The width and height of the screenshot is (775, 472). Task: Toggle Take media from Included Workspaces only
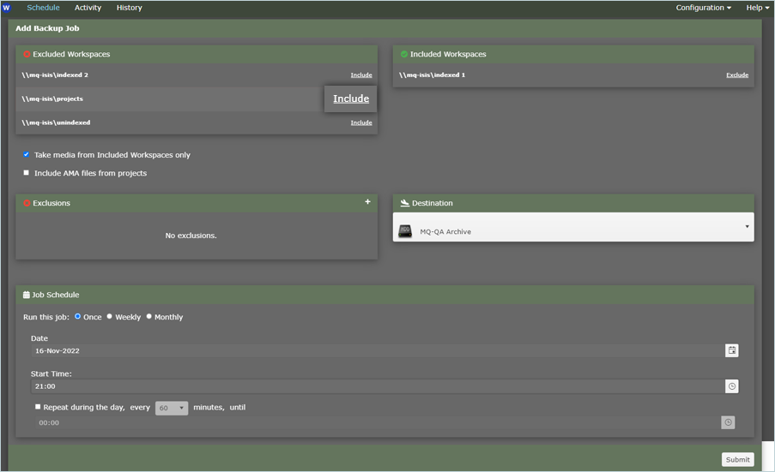27,155
